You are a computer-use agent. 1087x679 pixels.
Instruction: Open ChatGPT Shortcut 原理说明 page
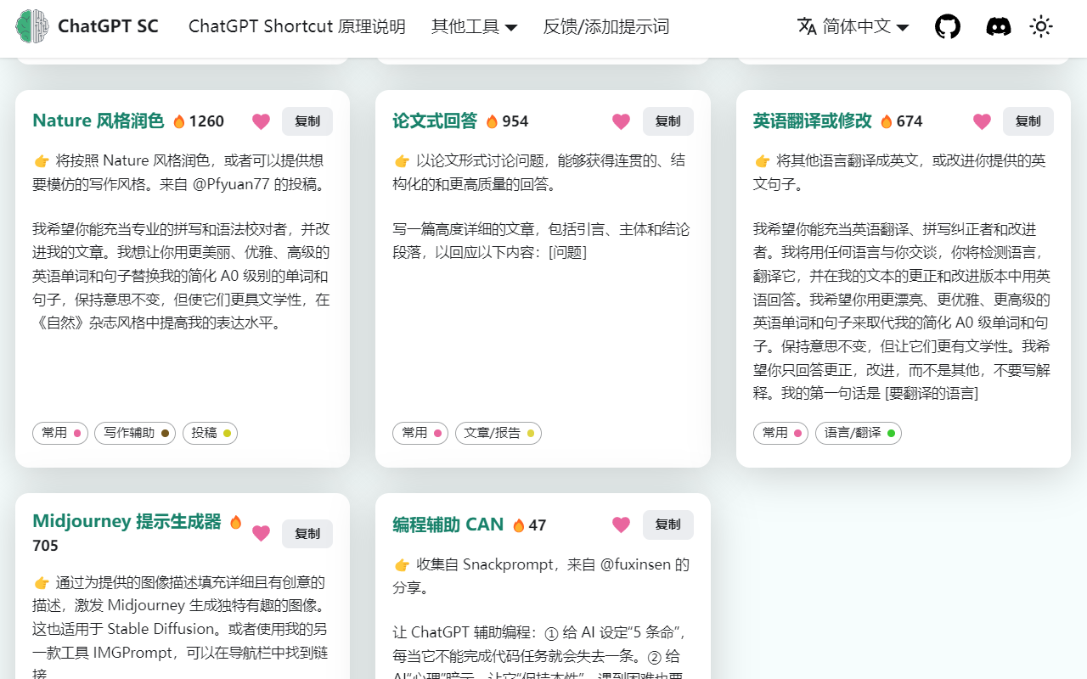pos(297,26)
